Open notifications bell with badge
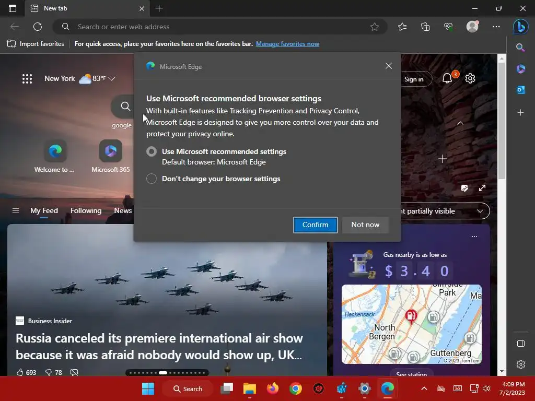This screenshot has width=535, height=401. (x=448, y=79)
